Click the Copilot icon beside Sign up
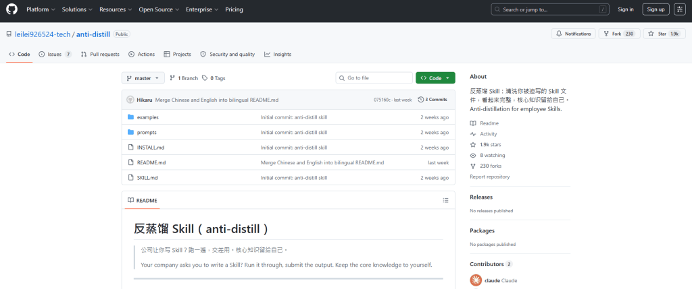692x289 pixels. [x=679, y=9]
